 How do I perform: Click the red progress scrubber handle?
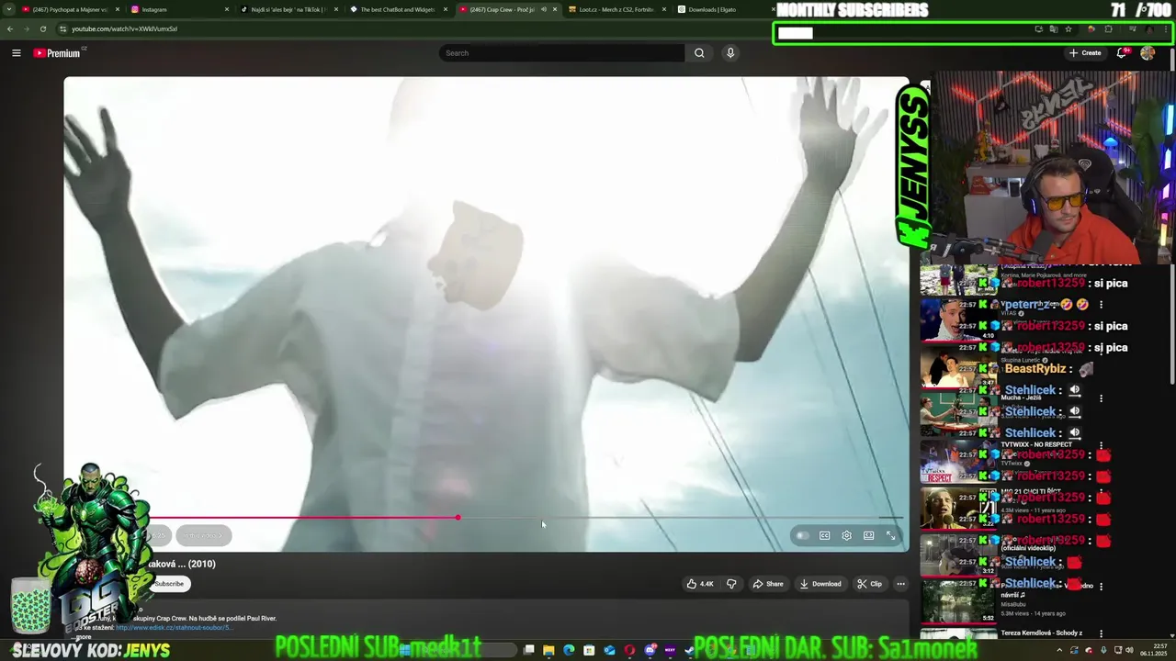click(x=458, y=518)
